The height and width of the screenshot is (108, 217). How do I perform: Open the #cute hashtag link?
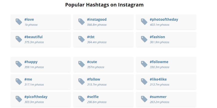click(x=92, y=62)
